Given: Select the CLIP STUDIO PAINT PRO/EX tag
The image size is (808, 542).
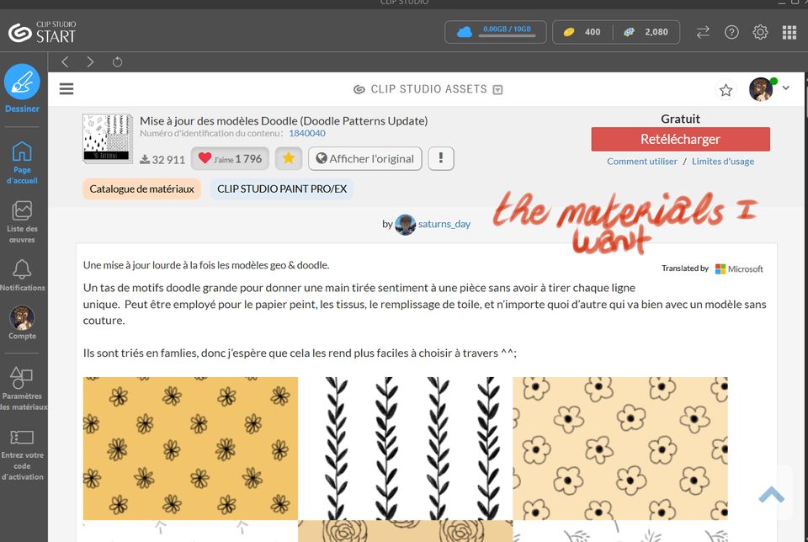Looking at the screenshot, I should pyautogui.click(x=282, y=189).
